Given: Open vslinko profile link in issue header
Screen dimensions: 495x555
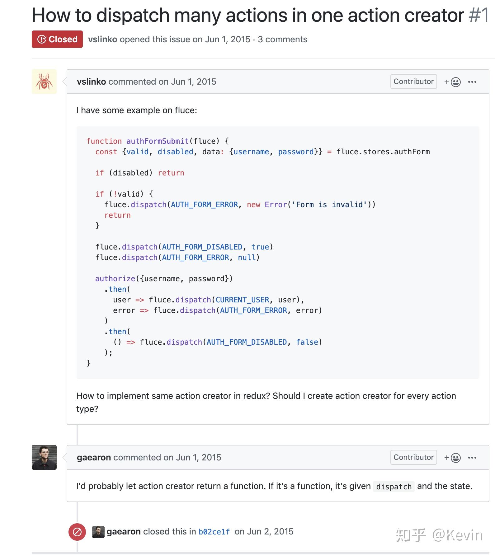Looking at the screenshot, I should tap(102, 40).
